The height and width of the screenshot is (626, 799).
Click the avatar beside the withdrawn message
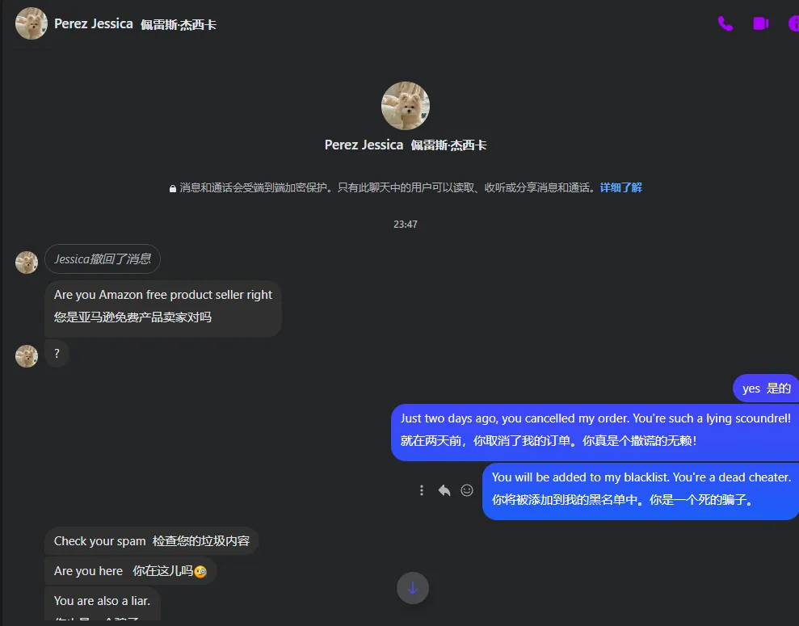pos(27,263)
